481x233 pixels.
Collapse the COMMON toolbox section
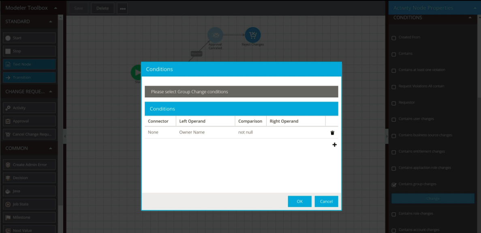[x=50, y=148]
